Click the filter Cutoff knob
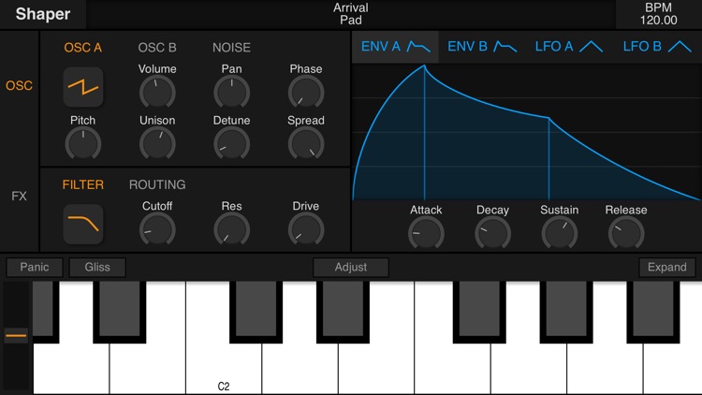The height and width of the screenshot is (395, 702). tap(157, 229)
